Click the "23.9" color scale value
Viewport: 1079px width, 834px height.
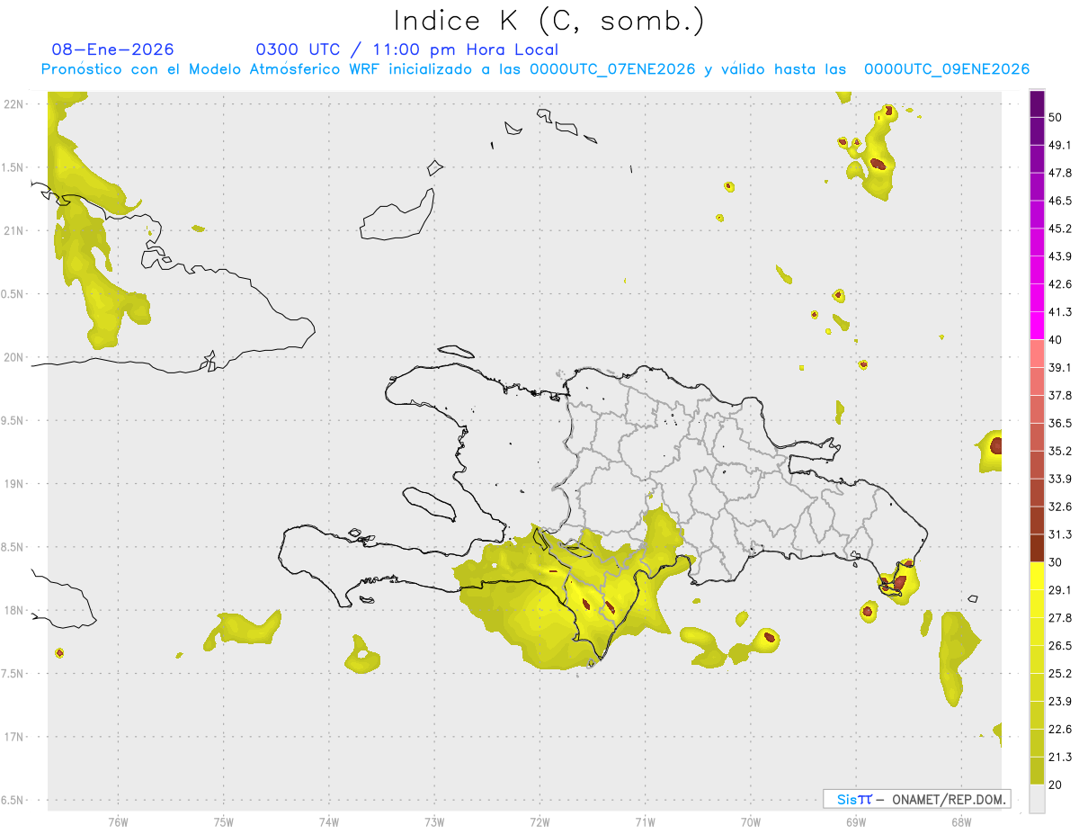(1060, 701)
